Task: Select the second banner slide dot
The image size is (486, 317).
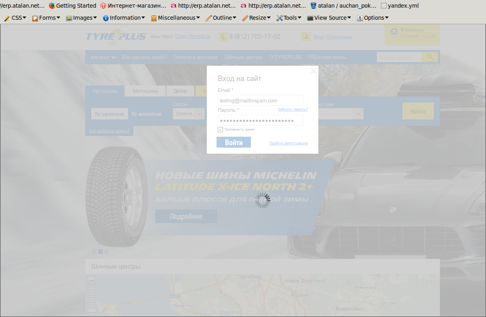Action: (100, 251)
